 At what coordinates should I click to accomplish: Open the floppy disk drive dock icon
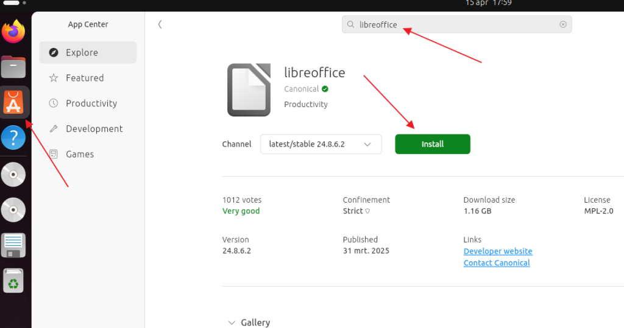point(13,245)
